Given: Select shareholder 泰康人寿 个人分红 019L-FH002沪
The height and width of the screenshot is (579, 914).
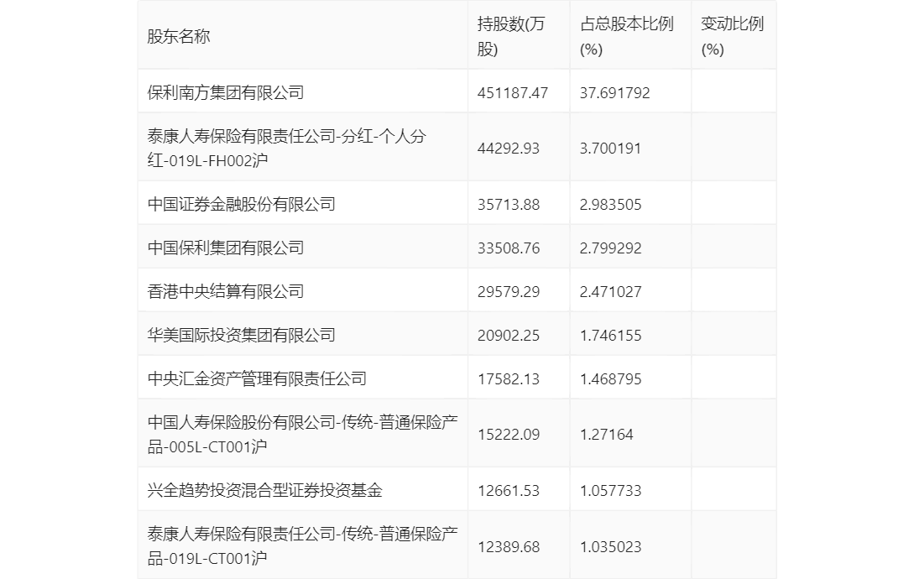Looking at the screenshot, I should point(287,148).
